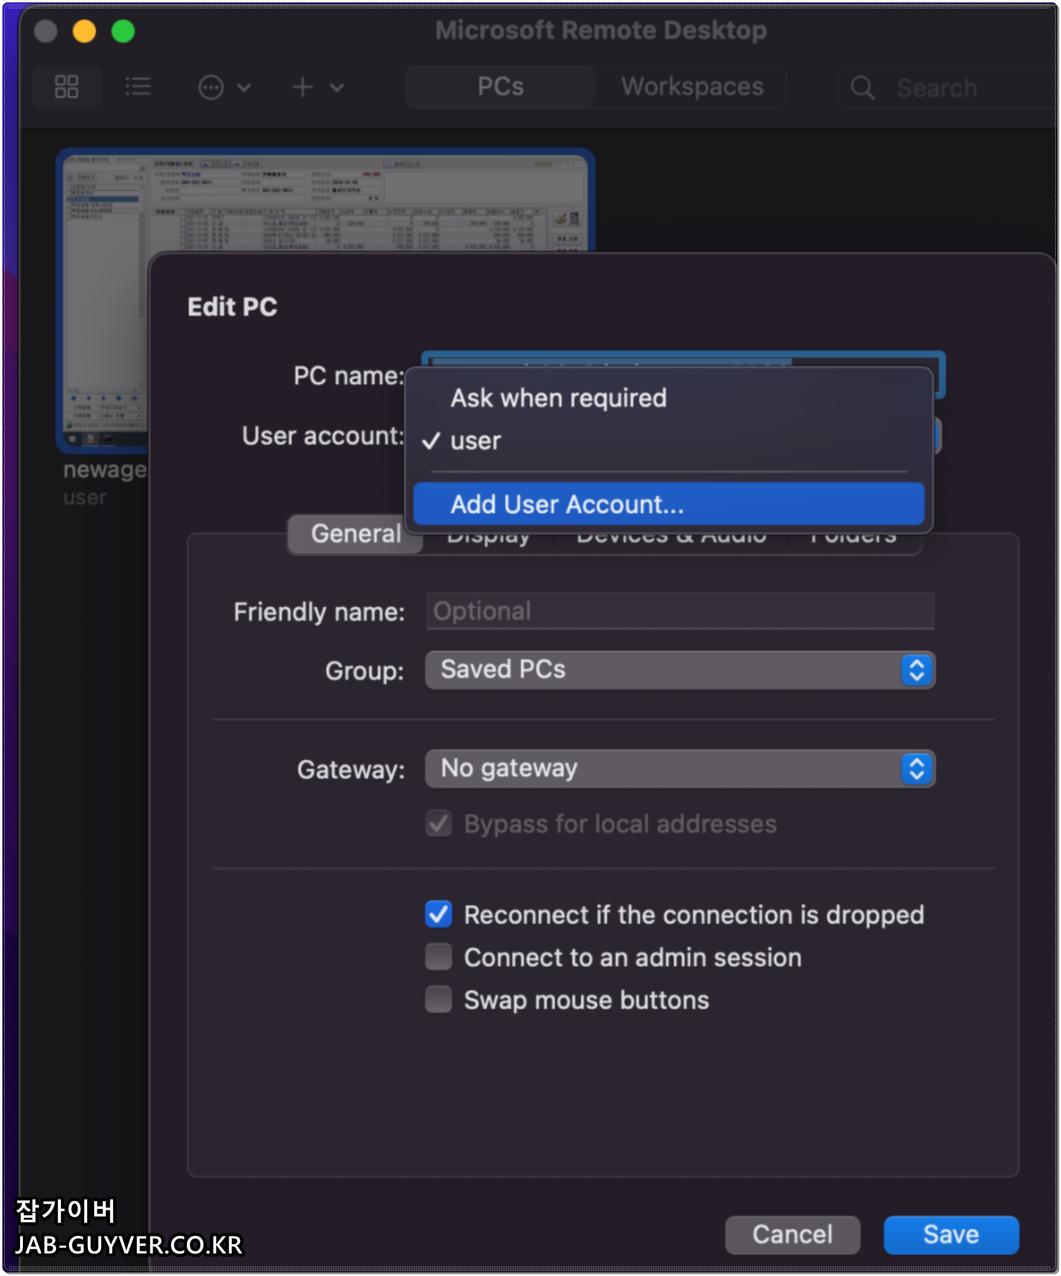
Task: Uncheck 'Reconnect if the connection is dropped'
Action: 438,915
